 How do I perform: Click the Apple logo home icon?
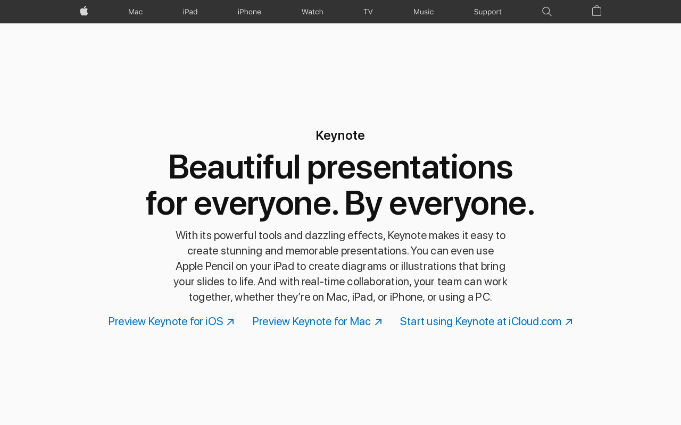point(84,11)
